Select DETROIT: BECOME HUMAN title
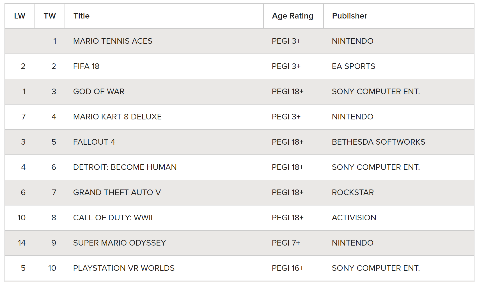This screenshot has width=477, height=282. [125, 167]
